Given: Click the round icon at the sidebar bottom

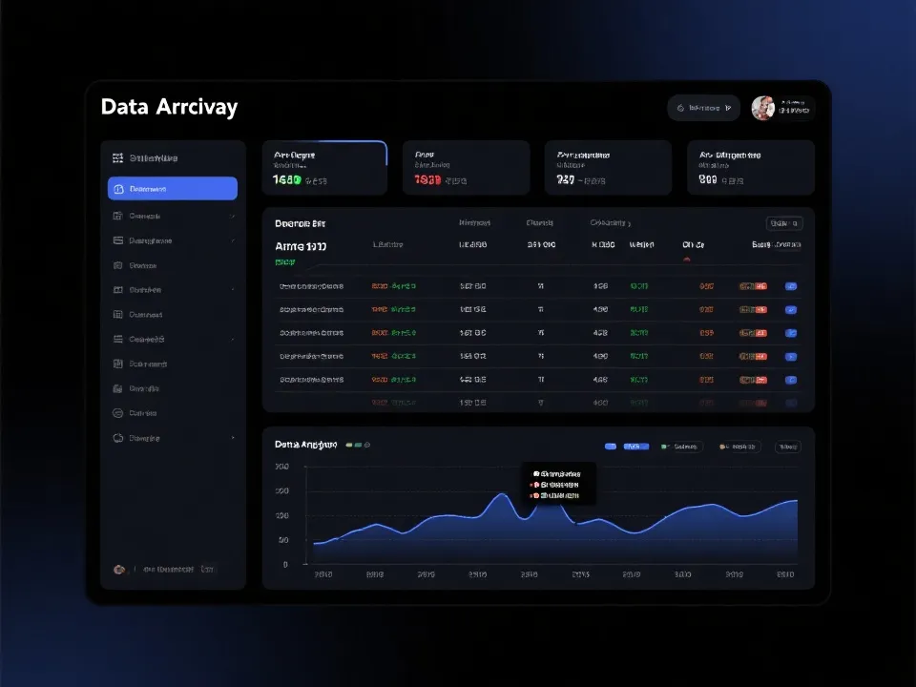Looking at the screenshot, I should coord(119,569).
